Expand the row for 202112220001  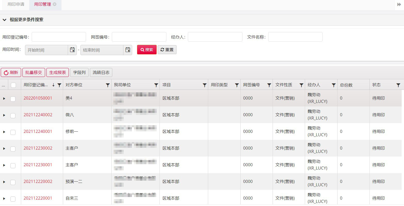(4, 199)
